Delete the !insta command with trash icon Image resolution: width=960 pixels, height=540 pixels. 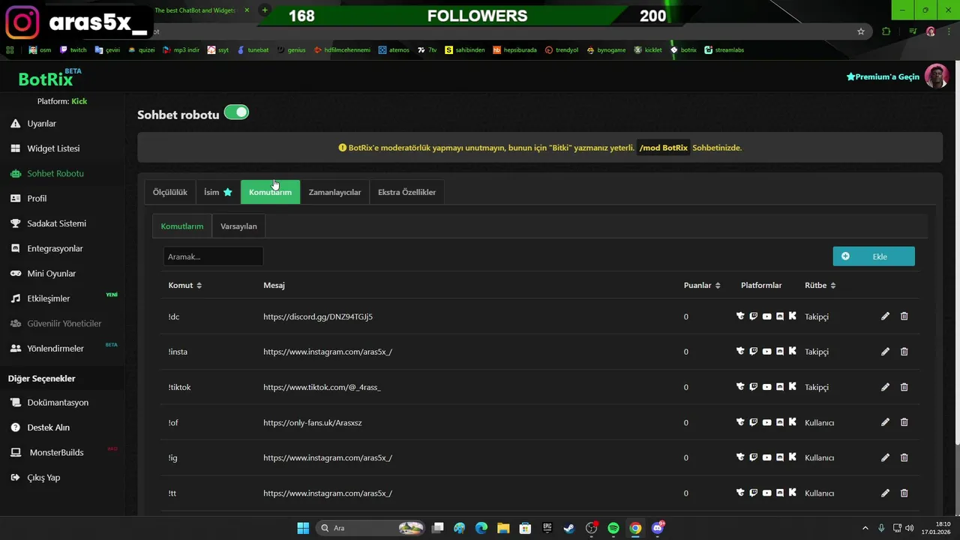904,352
